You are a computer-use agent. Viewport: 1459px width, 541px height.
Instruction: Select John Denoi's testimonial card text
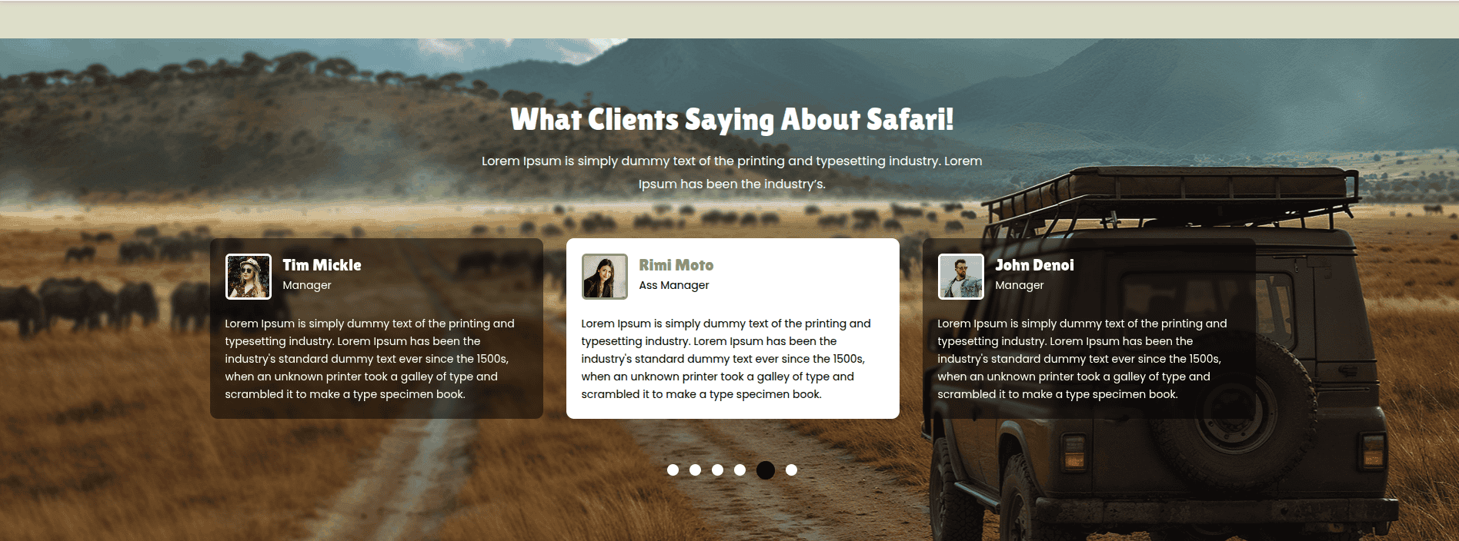pyautogui.click(x=1083, y=359)
